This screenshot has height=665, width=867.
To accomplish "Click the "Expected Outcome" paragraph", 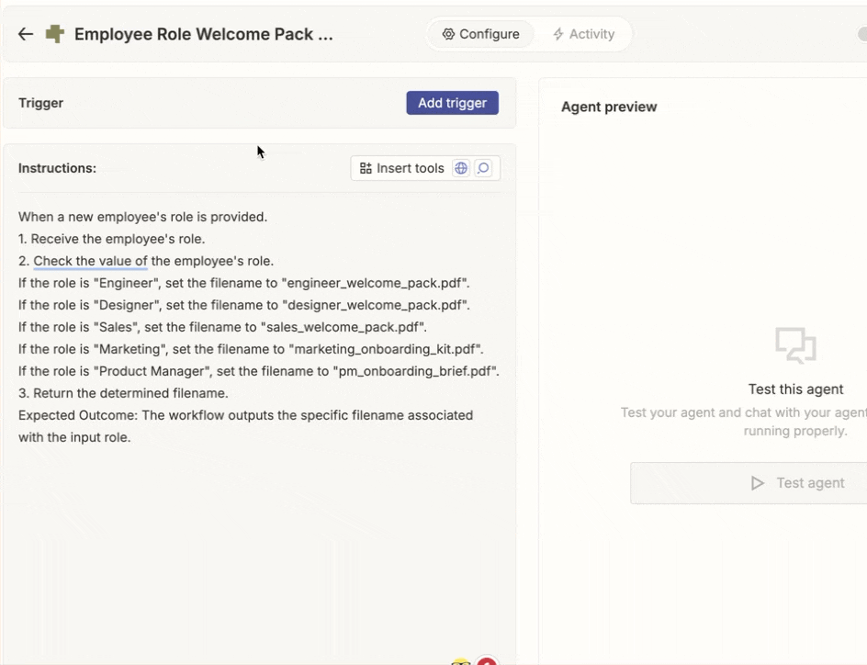I will [245, 426].
